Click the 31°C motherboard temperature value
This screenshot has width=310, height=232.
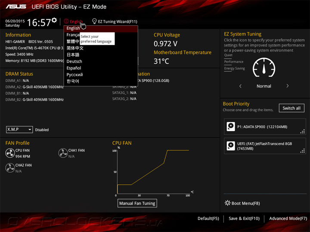pos(161,61)
